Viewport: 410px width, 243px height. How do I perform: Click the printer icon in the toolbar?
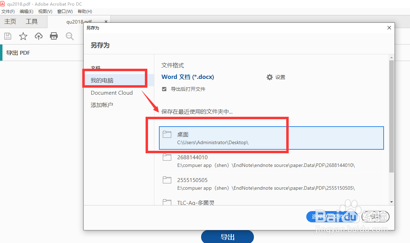tap(54, 36)
